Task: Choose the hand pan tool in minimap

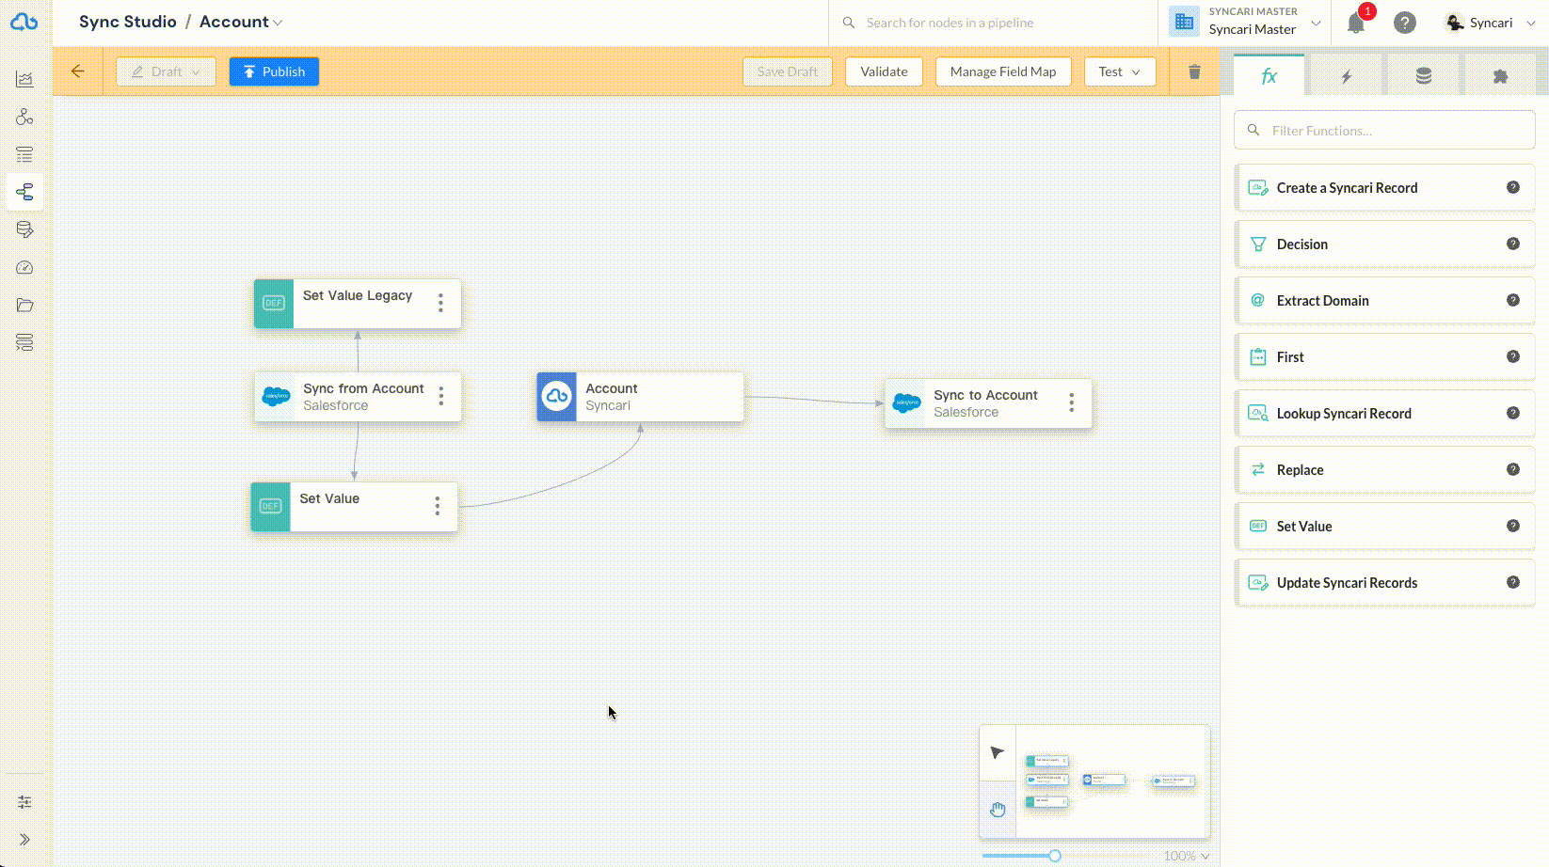Action: [998, 809]
